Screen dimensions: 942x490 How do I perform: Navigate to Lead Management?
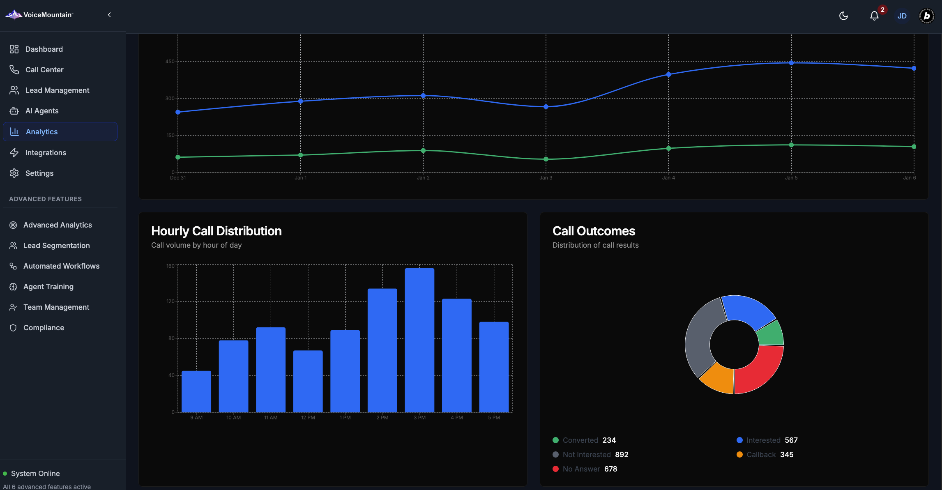(x=57, y=90)
